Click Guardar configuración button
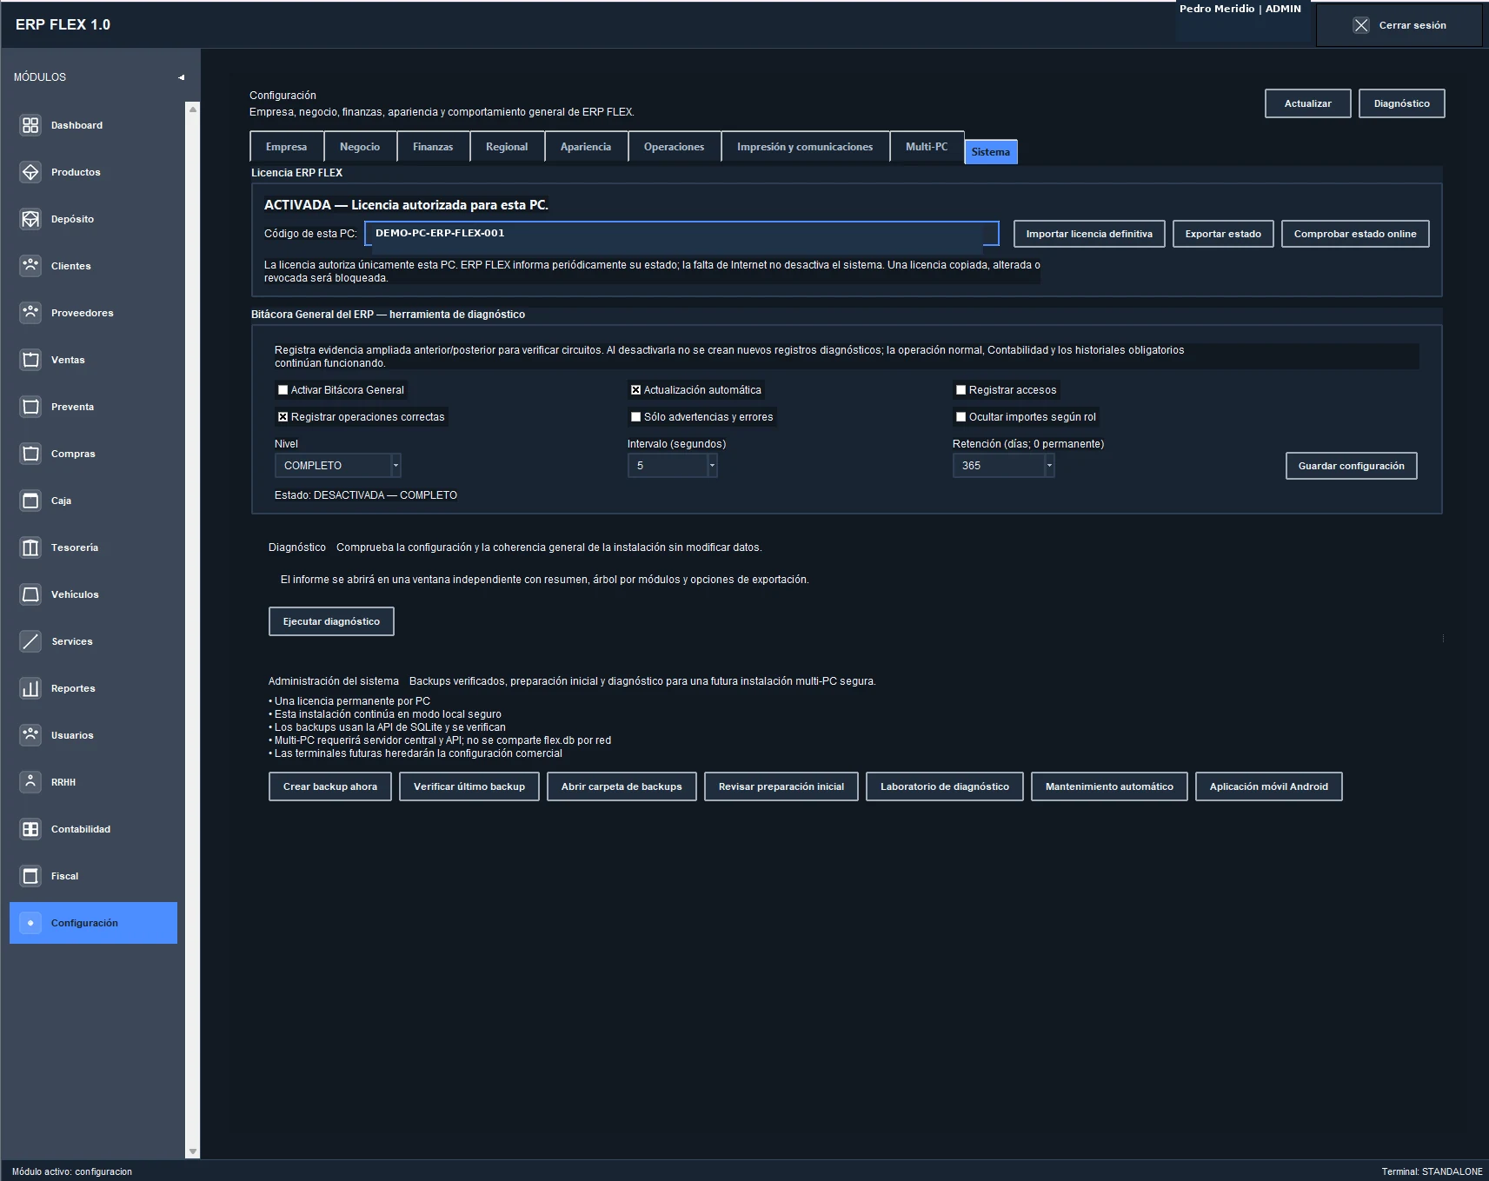The height and width of the screenshot is (1181, 1489). [1351, 466]
